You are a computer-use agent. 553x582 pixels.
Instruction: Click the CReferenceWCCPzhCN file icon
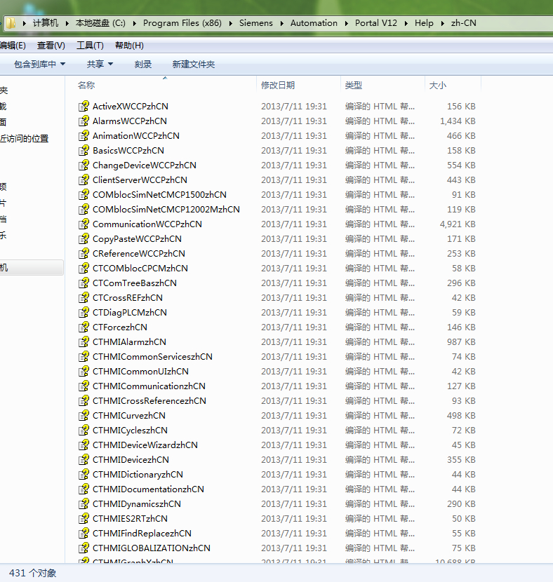pos(84,254)
